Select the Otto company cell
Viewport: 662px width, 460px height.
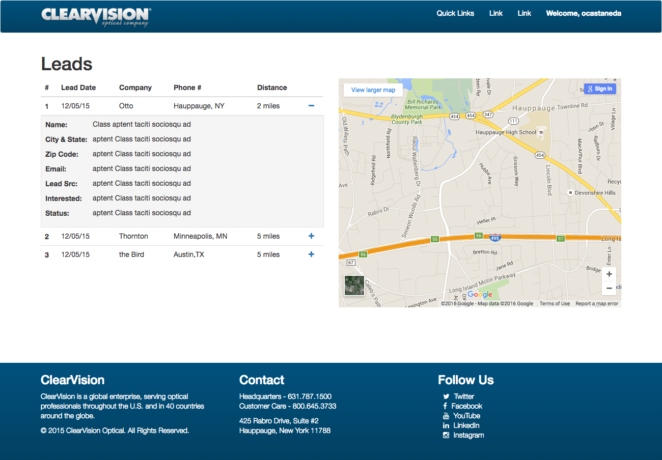click(x=126, y=106)
